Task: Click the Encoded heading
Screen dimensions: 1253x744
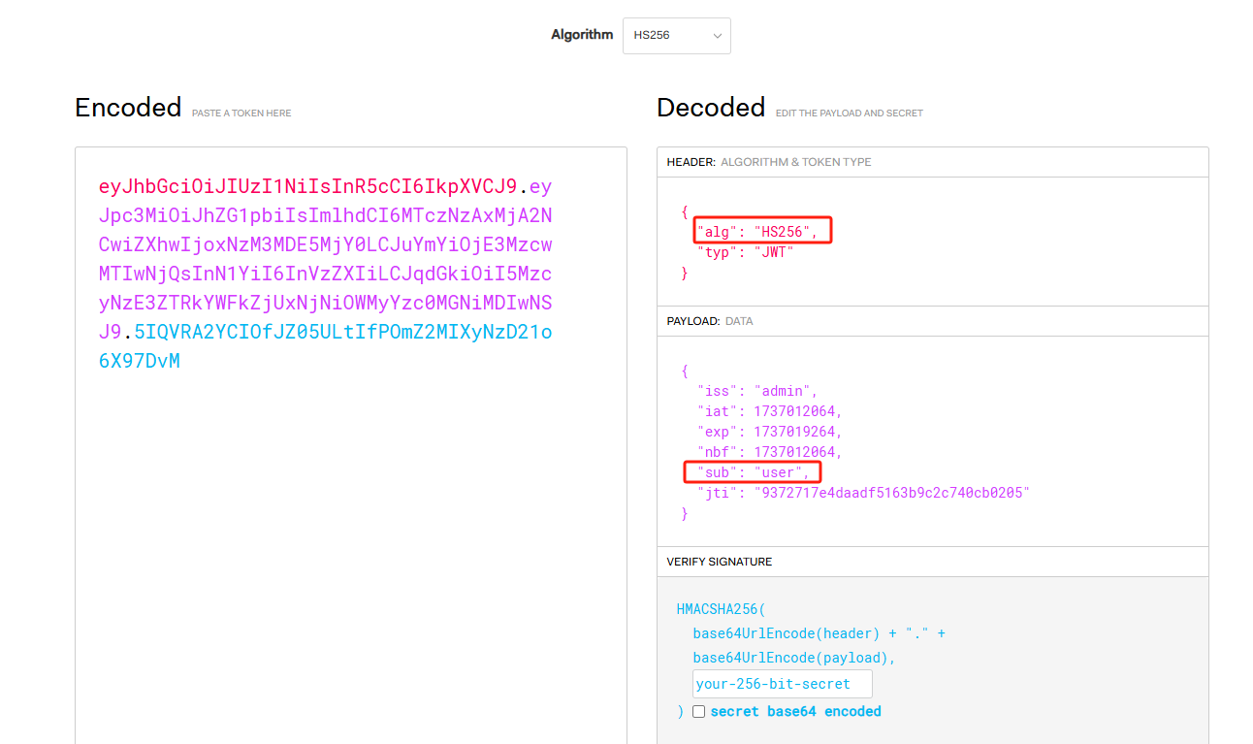Action: click(x=128, y=107)
